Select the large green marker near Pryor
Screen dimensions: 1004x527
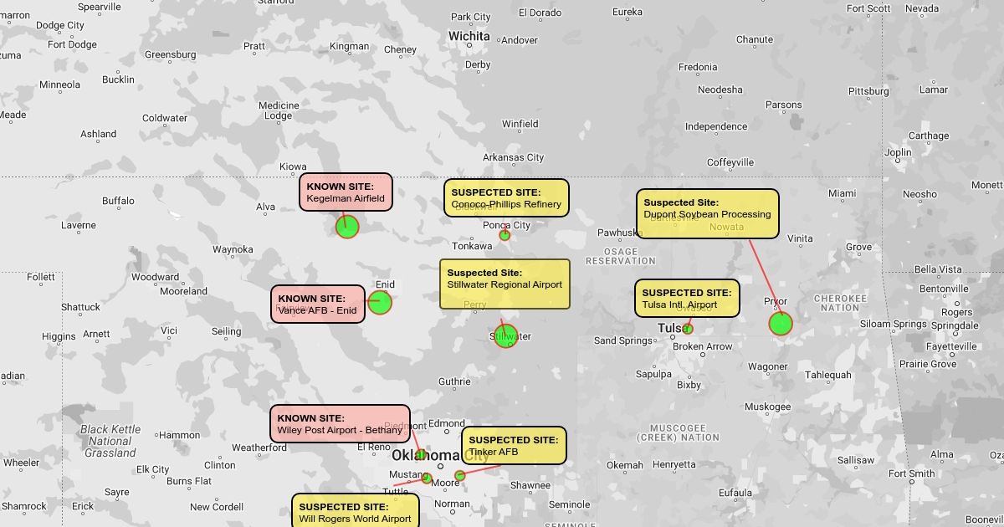pos(781,324)
